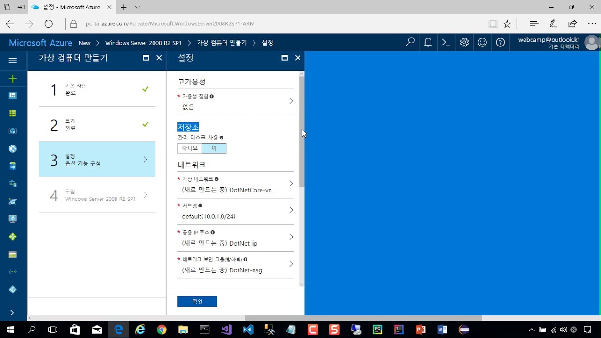This screenshot has width=601, height=338.
Task: Select step 2 크기
Action: (97, 124)
